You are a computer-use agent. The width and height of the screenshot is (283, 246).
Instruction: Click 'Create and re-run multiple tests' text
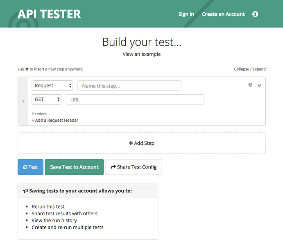pyautogui.click(x=68, y=227)
